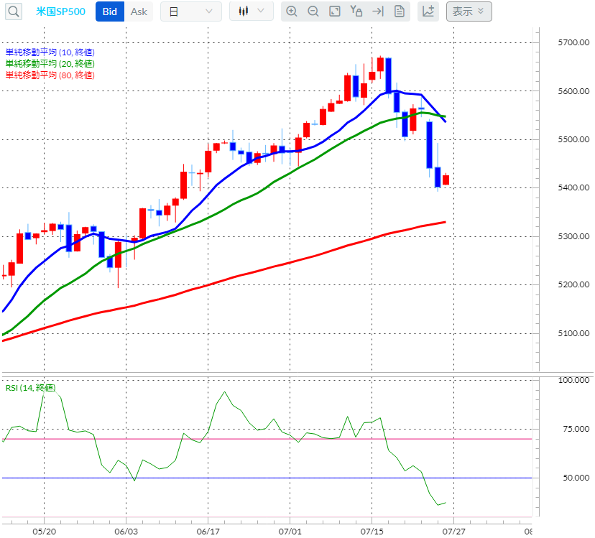Click the 05/20 date axis label
The height and width of the screenshot is (538, 595).
coord(44,531)
